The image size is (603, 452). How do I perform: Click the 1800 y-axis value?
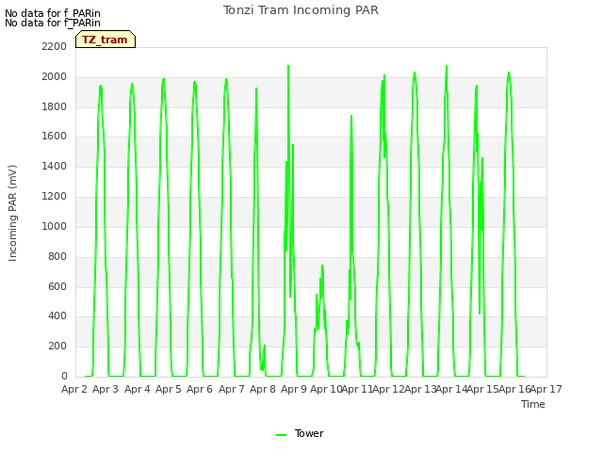click(x=55, y=106)
